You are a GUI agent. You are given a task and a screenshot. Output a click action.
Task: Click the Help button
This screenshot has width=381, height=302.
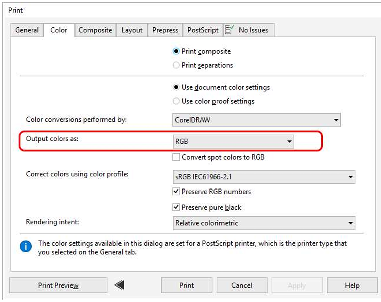(352, 286)
